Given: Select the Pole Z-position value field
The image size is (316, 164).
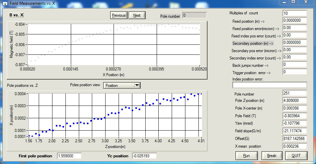Looking at the screenshot, I should coord(294,101).
